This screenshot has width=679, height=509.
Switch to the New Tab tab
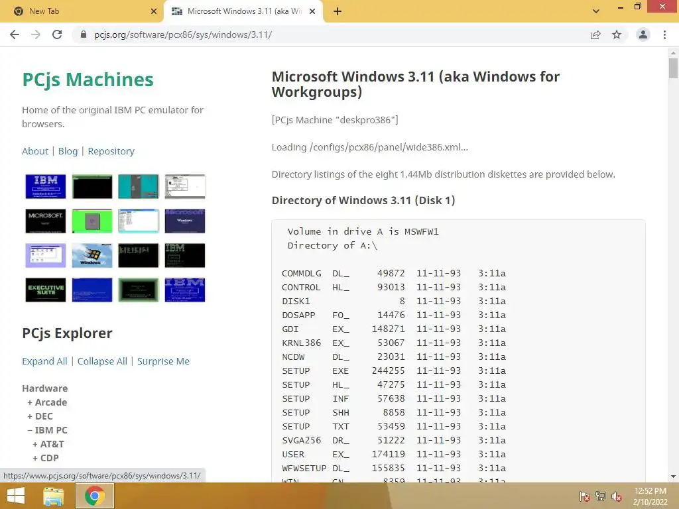pos(82,11)
